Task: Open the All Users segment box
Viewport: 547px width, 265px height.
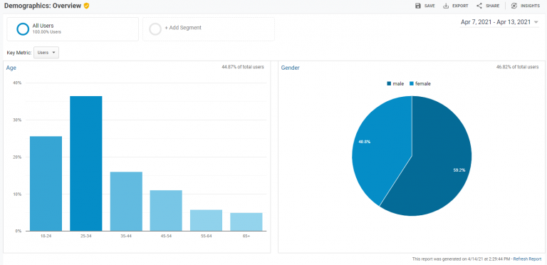Action: (x=73, y=29)
